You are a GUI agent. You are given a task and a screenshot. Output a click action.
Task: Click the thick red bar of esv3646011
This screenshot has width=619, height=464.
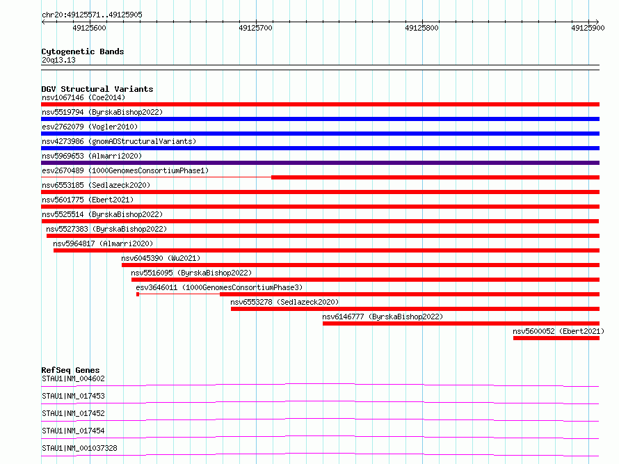click(x=410, y=294)
